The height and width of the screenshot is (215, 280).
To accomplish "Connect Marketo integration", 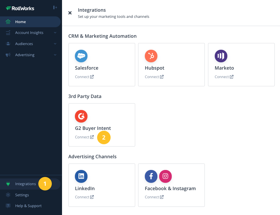I will pyautogui.click(x=224, y=77).
